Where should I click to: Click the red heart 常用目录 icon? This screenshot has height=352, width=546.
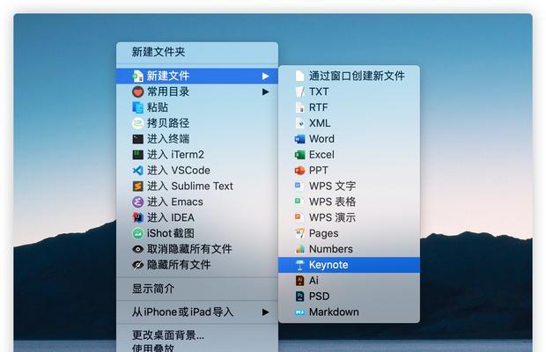click(x=138, y=92)
